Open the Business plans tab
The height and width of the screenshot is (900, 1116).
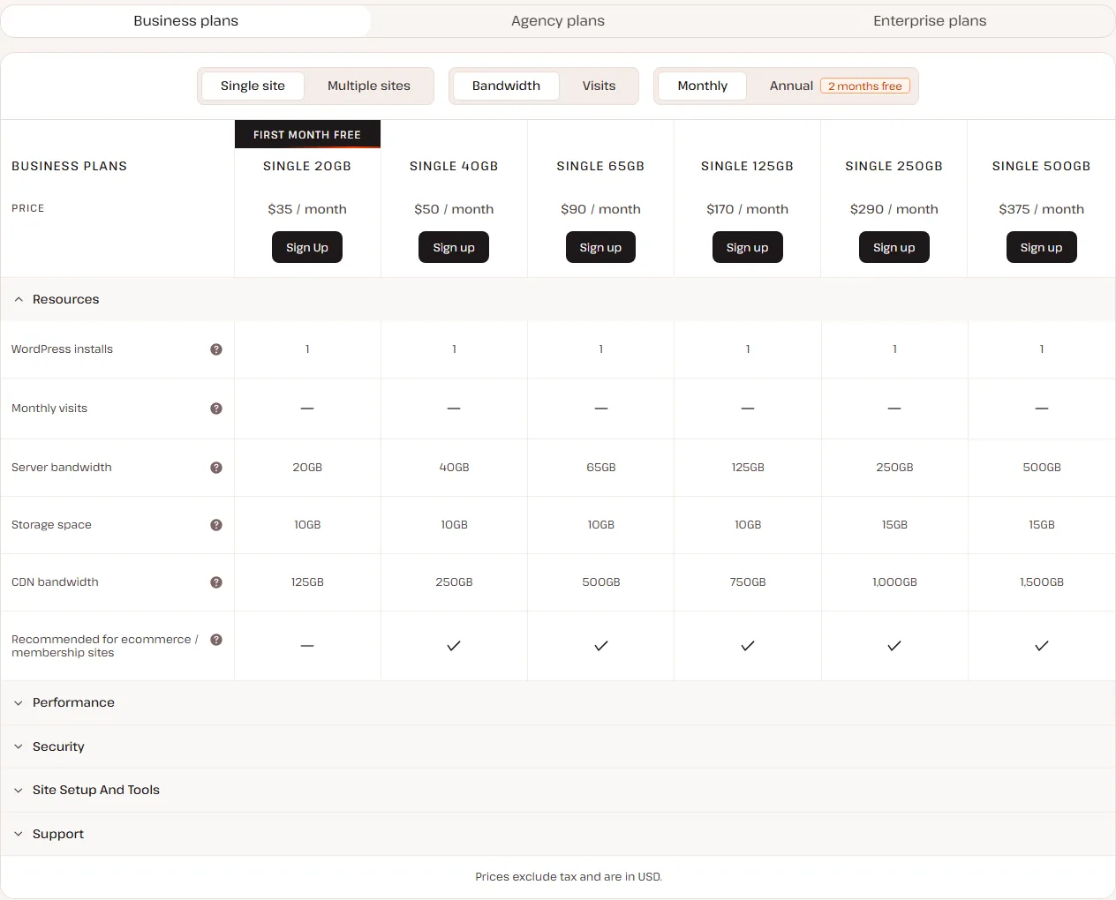coord(185,20)
